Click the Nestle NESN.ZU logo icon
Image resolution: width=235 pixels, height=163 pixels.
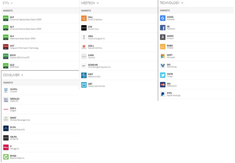click(x=6, y=100)
